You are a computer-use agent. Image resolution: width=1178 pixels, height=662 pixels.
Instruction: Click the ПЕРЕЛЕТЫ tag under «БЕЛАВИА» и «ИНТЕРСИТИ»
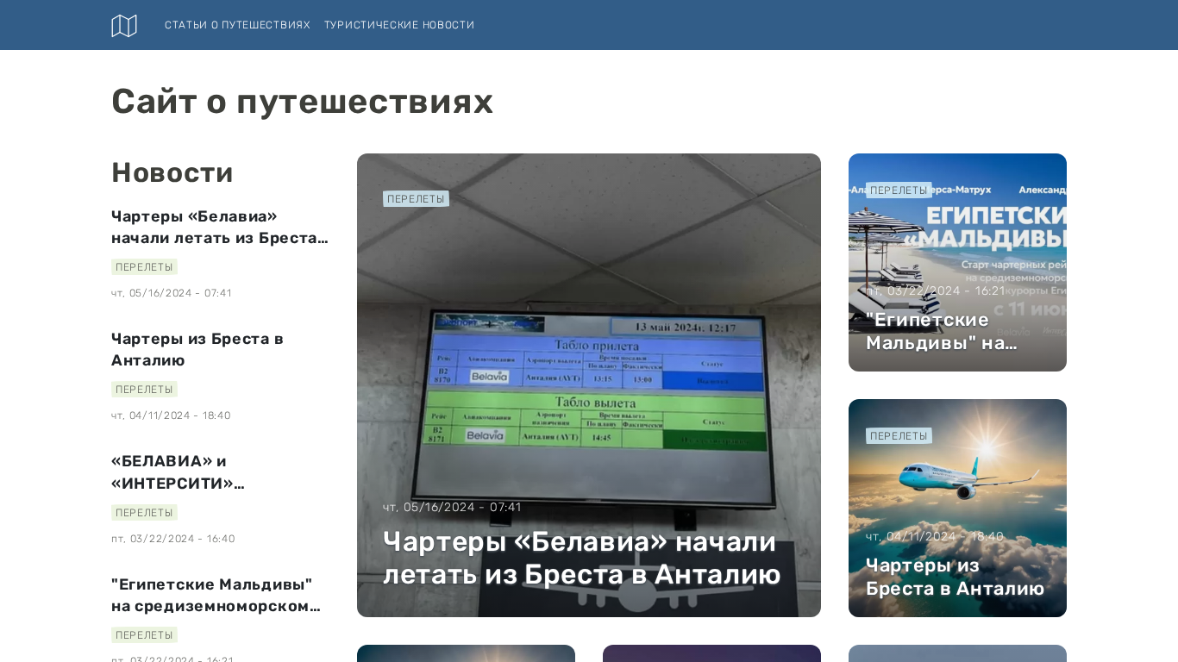point(144,513)
